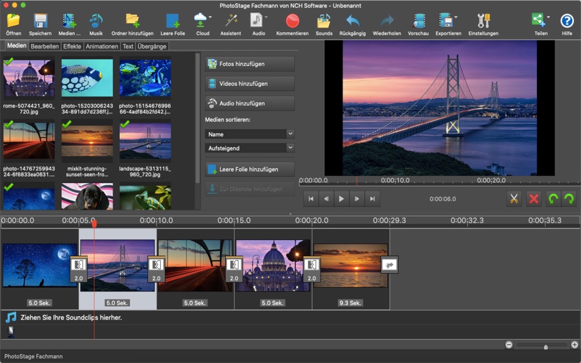
Task: Click the Audio hinzufügen button
Action: tap(250, 103)
